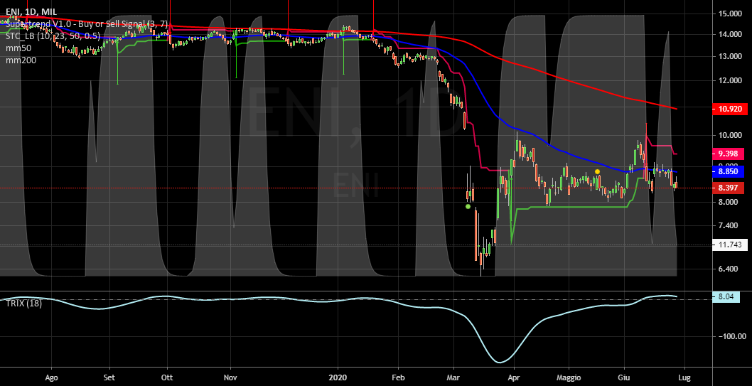
Task: Click the 14.000 price axis label
Action: tap(730, 35)
